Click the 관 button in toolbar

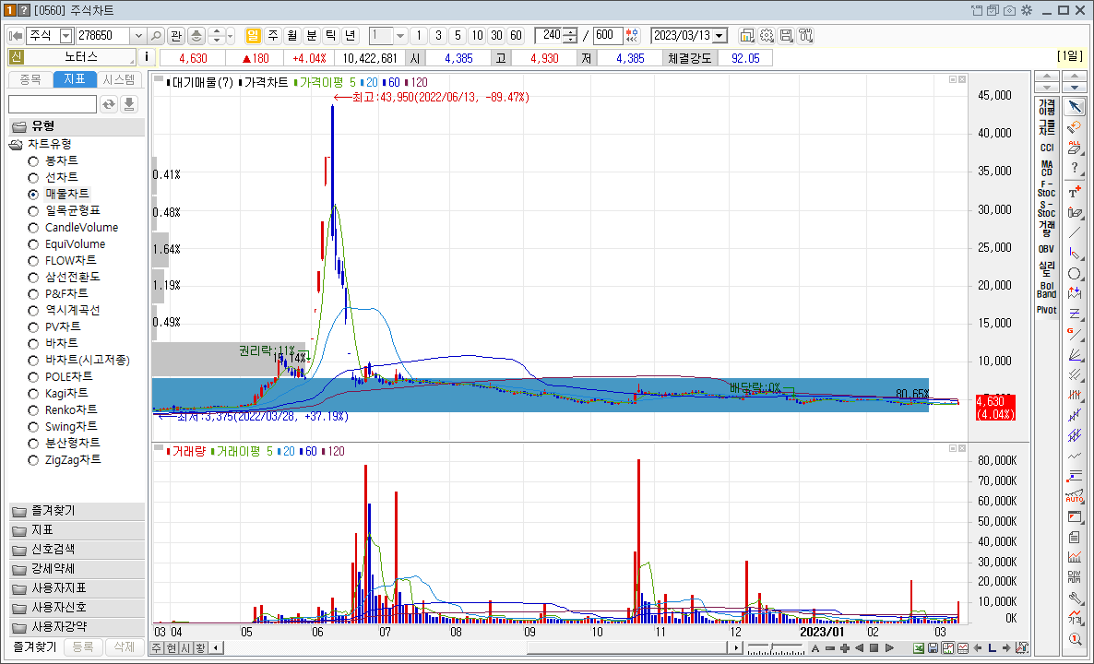point(176,36)
